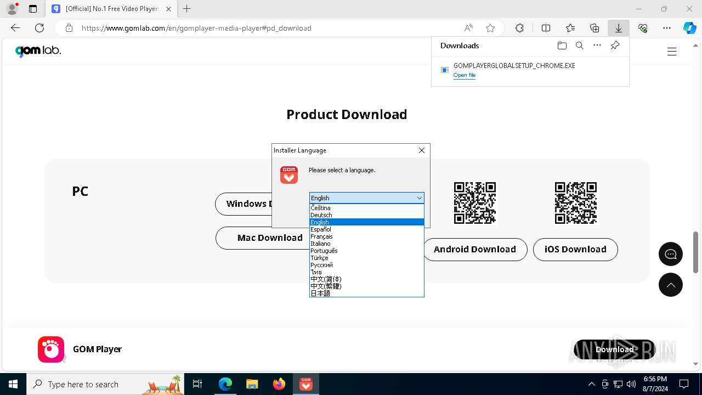702x395 pixels.
Task: Open the hamburger site menu
Action: [x=672, y=52]
